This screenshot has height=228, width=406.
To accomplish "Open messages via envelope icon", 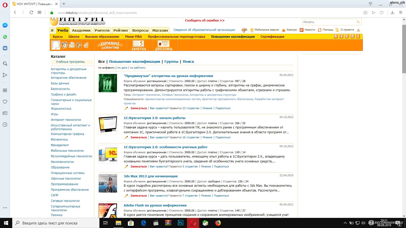I will click(72, 45).
